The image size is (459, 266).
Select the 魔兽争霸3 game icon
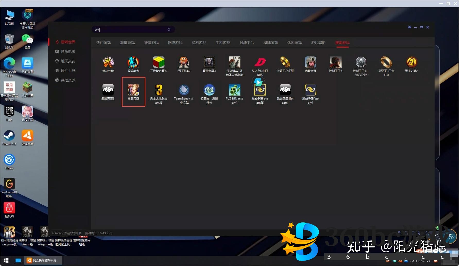point(209,63)
